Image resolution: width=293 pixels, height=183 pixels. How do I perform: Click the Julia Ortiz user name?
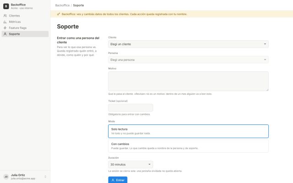(18, 175)
